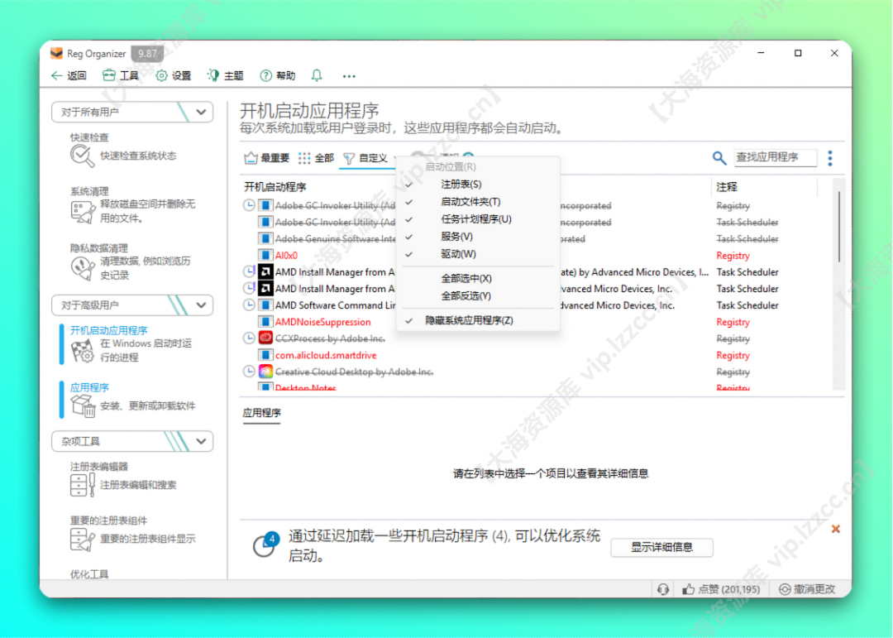Viewport: 893px width, 638px height.
Task: Click the 开机启动程序 column header
Action: click(275, 187)
